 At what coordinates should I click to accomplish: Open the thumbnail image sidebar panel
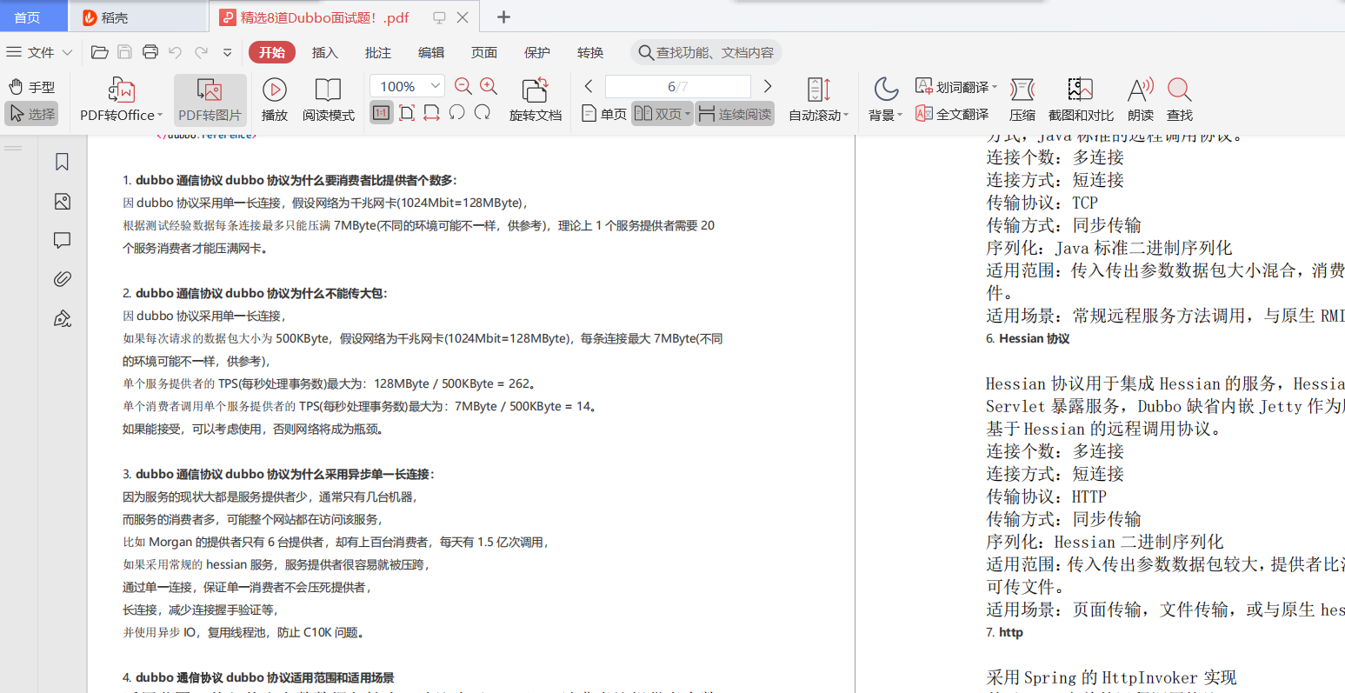(x=62, y=202)
